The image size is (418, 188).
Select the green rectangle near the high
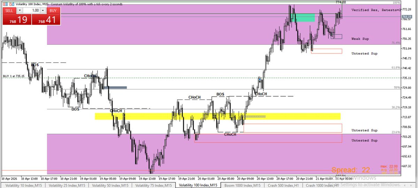(x=303, y=18)
